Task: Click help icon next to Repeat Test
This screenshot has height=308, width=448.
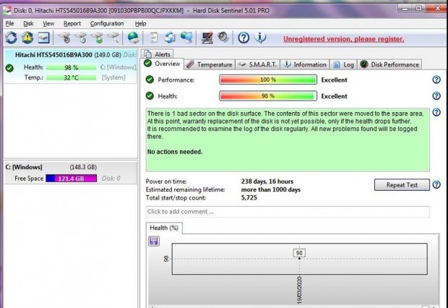Action: (436, 185)
